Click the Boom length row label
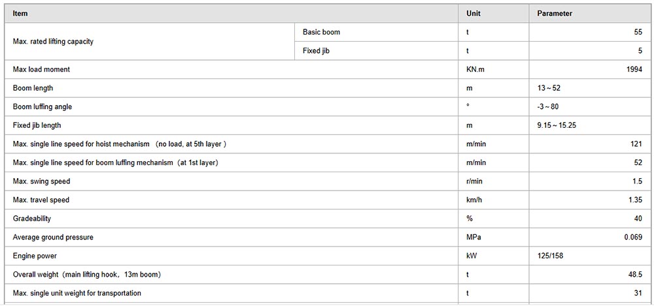Image resolution: width=654 pixels, height=306 pixels. tap(33, 88)
